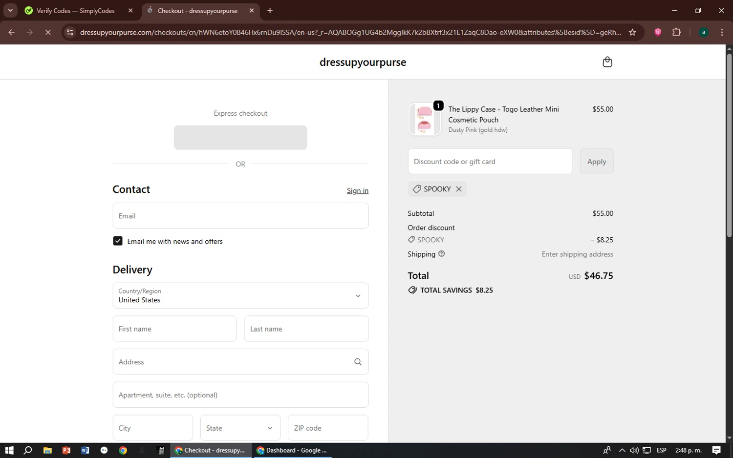View site information in address bar

click(70, 32)
